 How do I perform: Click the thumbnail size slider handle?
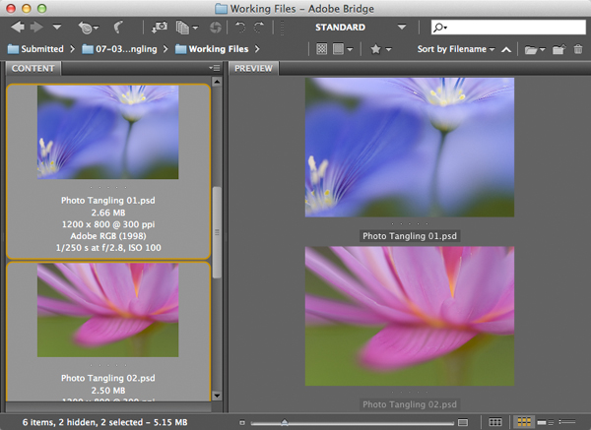coord(285,422)
